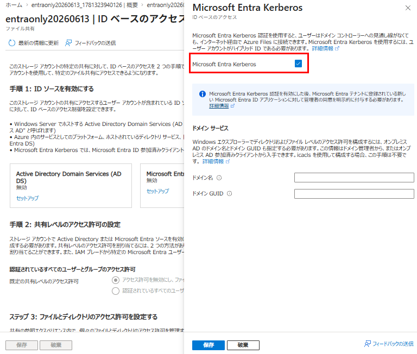Open the 詳細情報 link after ハイブリッド ID text
This screenshot has height=354, width=417.
323,49
